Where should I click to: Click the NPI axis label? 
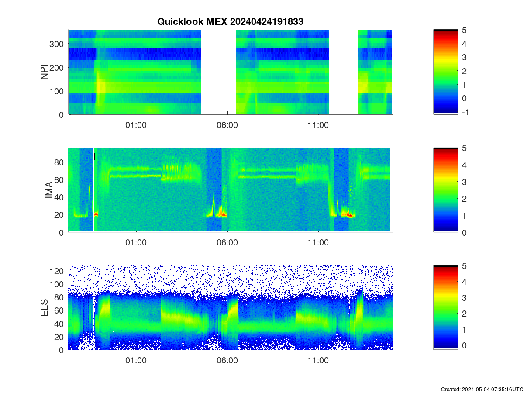(45, 72)
